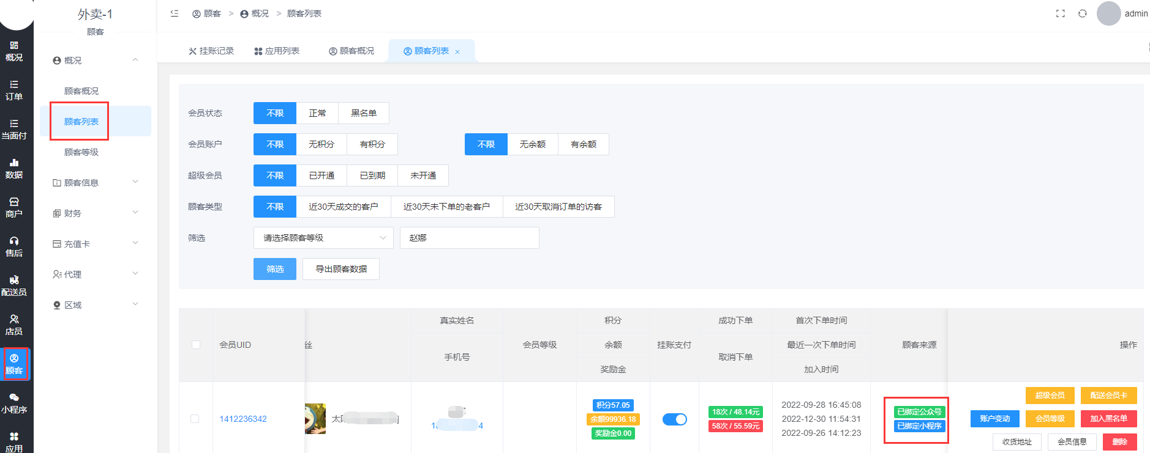Screen dimensions: 1150x453
Task: Expand the 财务 menu section
Action: click(x=95, y=213)
